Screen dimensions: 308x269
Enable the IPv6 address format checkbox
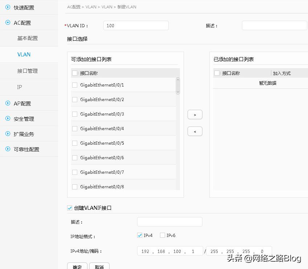tap(162, 235)
